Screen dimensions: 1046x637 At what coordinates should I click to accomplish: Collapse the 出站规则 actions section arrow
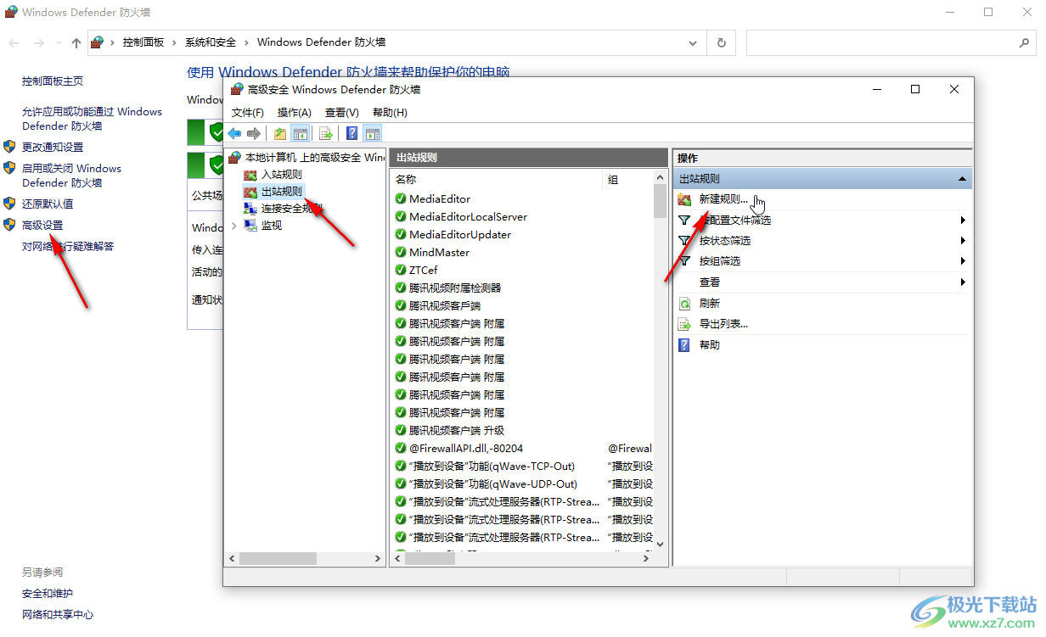pyautogui.click(x=962, y=179)
